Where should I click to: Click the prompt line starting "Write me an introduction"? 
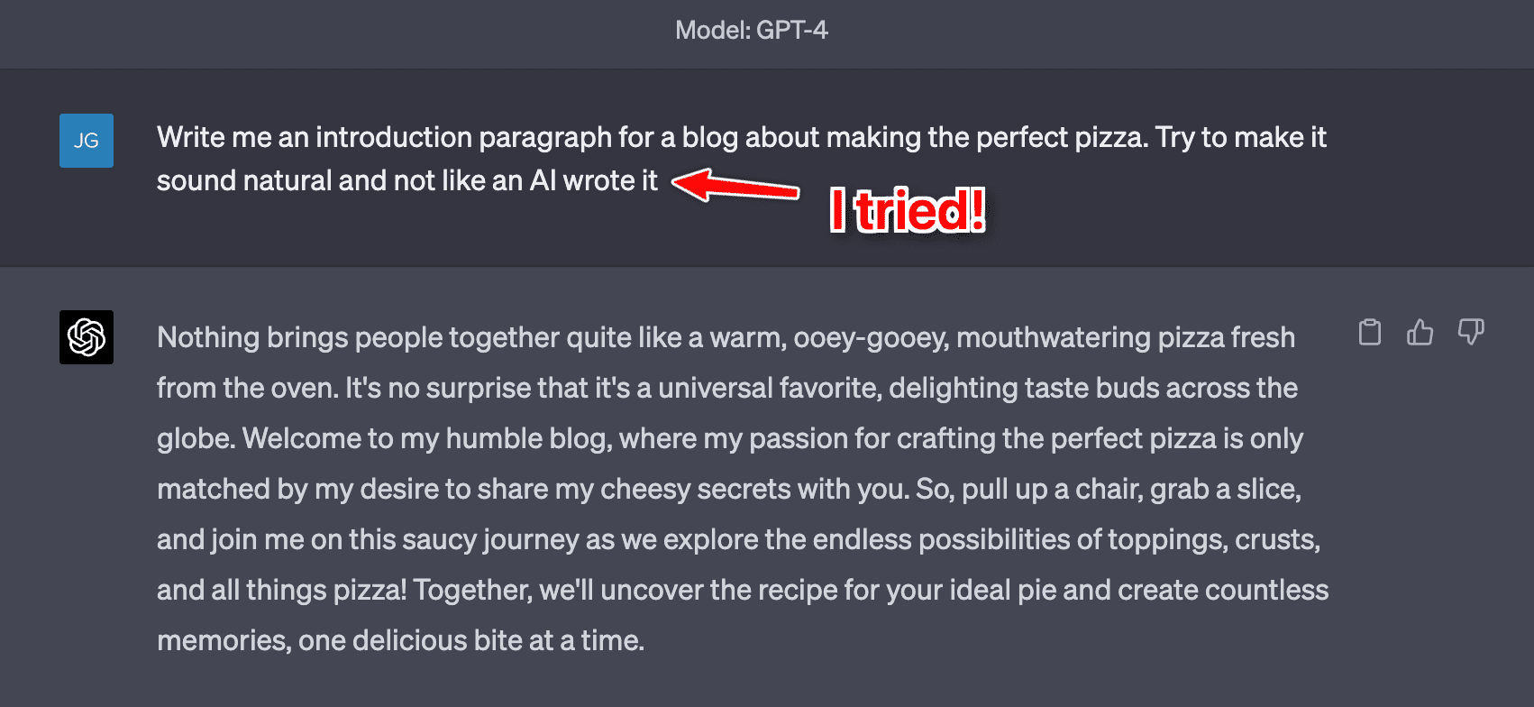click(741, 137)
